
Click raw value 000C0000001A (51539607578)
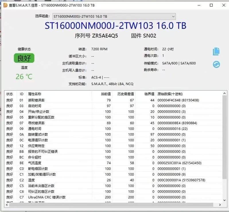click(x=181, y=180)
